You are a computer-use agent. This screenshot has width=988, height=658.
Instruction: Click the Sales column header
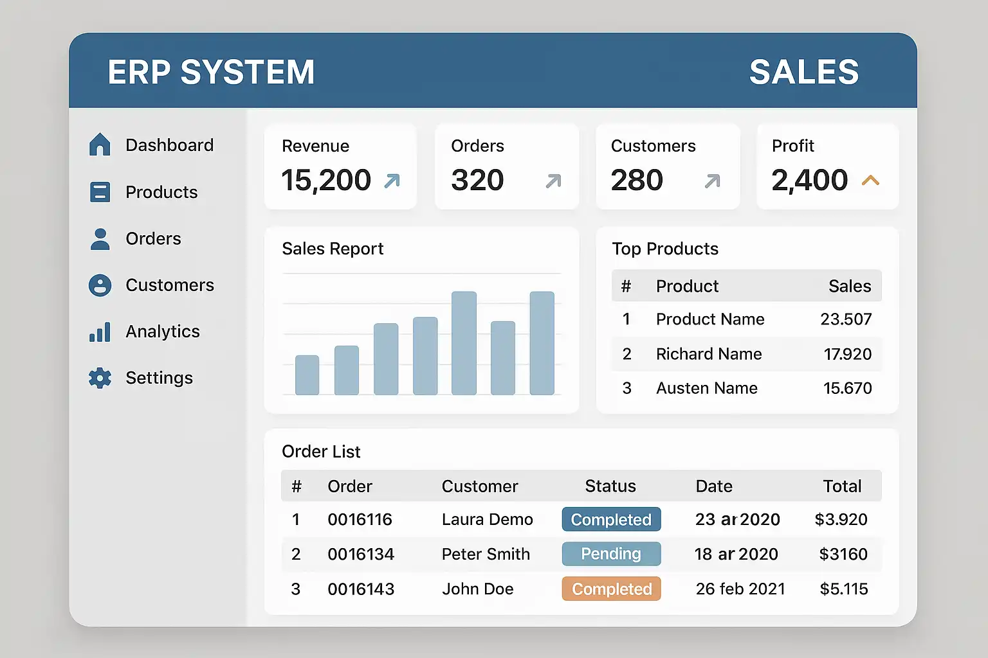[x=849, y=286]
